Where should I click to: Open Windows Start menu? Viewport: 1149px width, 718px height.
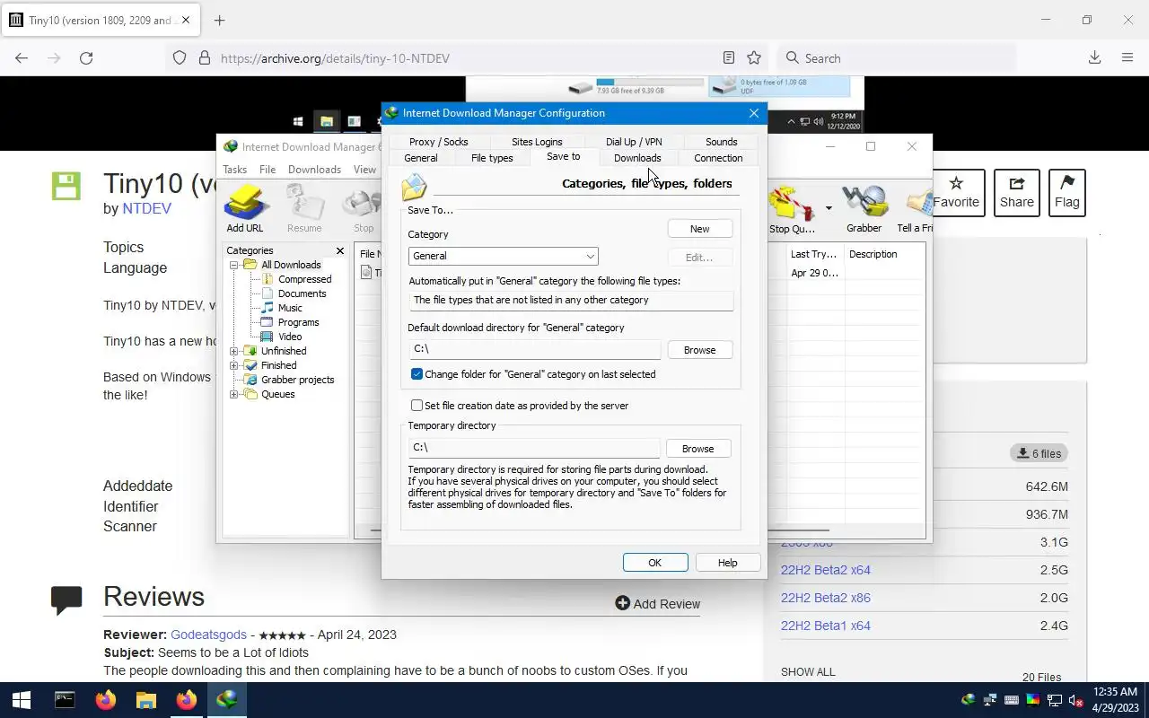22,700
